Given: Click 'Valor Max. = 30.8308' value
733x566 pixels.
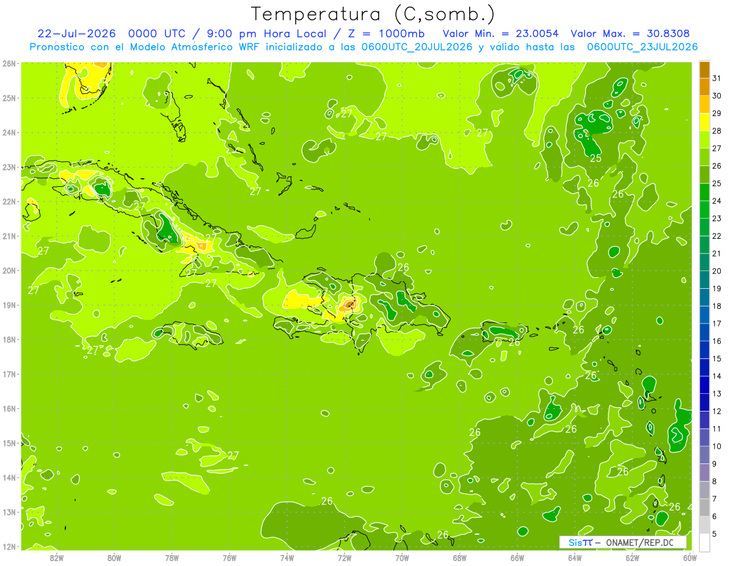Looking at the screenshot, I should click(x=630, y=33).
